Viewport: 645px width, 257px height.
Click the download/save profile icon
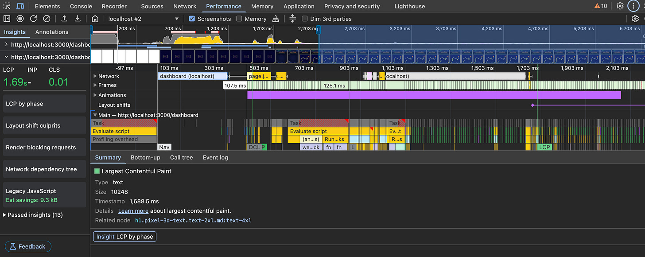[78, 19]
